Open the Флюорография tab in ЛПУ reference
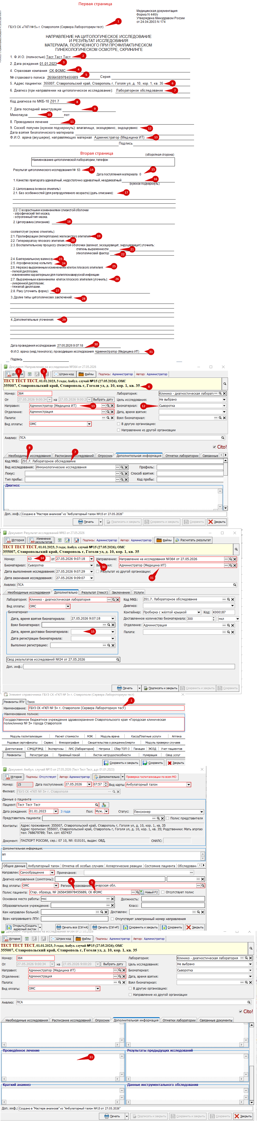 coord(69,742)
